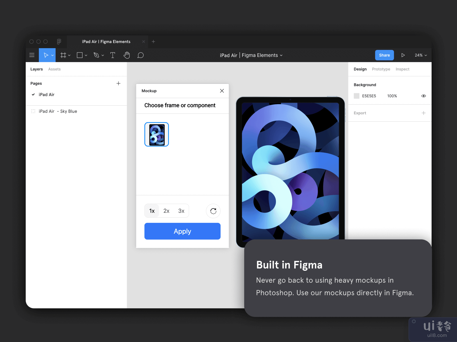Viewport: 457px width, 342px height.
Task: Click the blue Apply button
Action: tap(182, 231)
